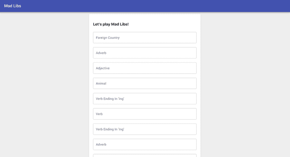The image size is (290, 157).
Task: Click the Animal placeholder text
Action: 101,83
